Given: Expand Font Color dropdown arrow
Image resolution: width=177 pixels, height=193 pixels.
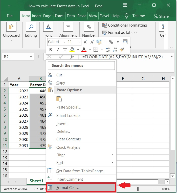Looking at the screenshot, I should click(90, 50).
